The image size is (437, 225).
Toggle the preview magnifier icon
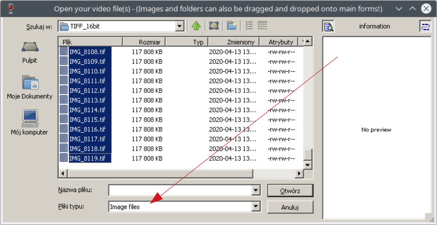coord(328,26)
